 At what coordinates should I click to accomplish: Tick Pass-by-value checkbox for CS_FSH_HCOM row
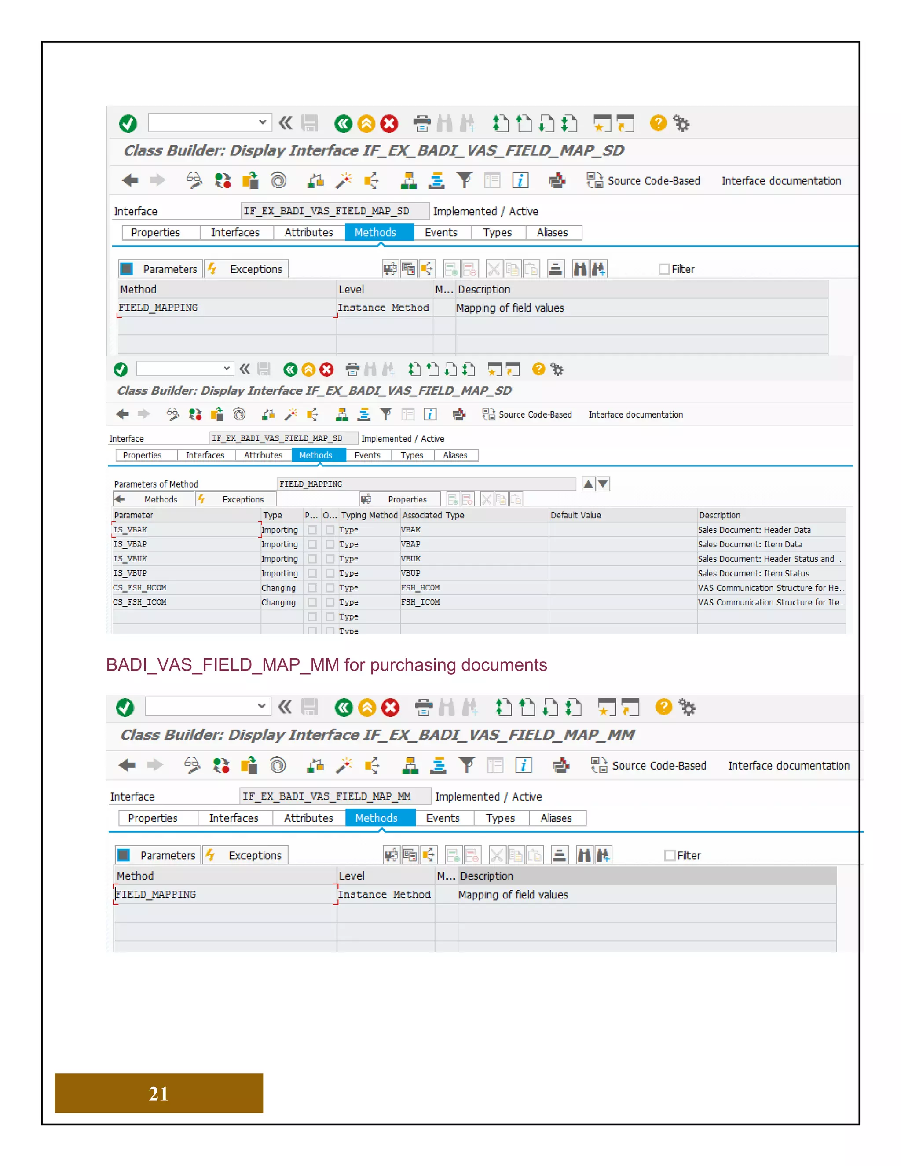coord(312,588)
